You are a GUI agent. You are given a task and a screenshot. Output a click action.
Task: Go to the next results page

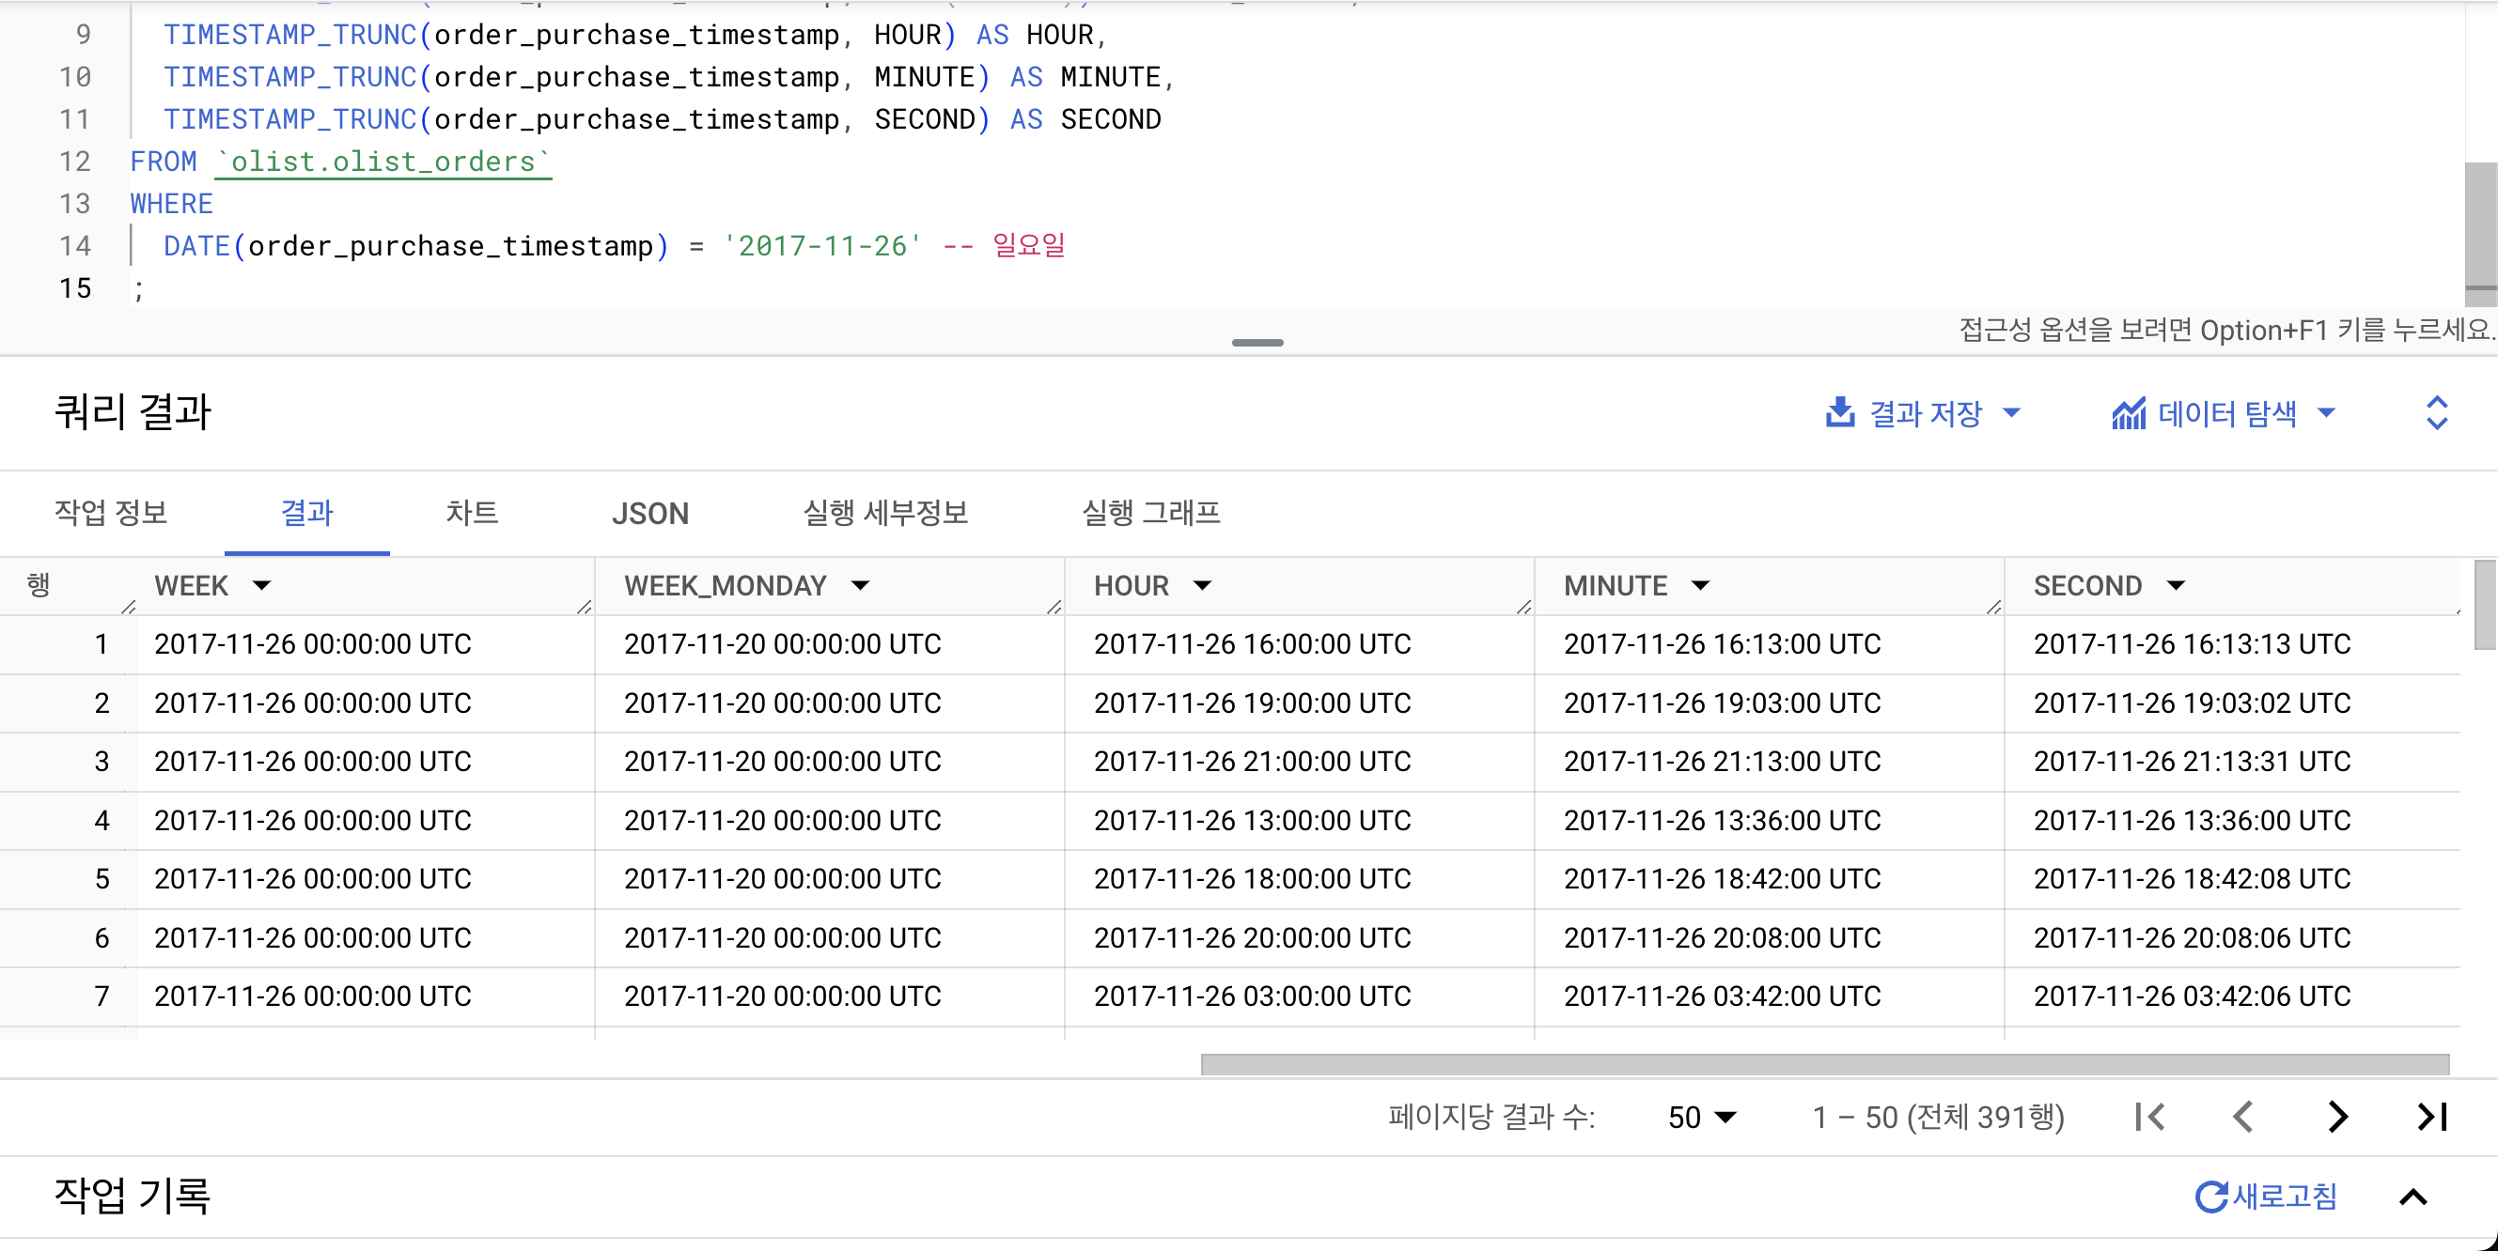pyautogui.click(x=2337, y=1117)
